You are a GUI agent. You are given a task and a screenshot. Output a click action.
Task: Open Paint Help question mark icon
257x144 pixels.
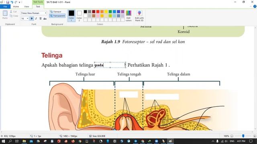255,6
